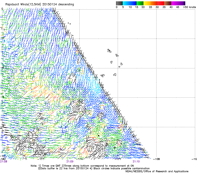Click the latitude label -10
Screen dimensions: 197x173
point(3,156)
